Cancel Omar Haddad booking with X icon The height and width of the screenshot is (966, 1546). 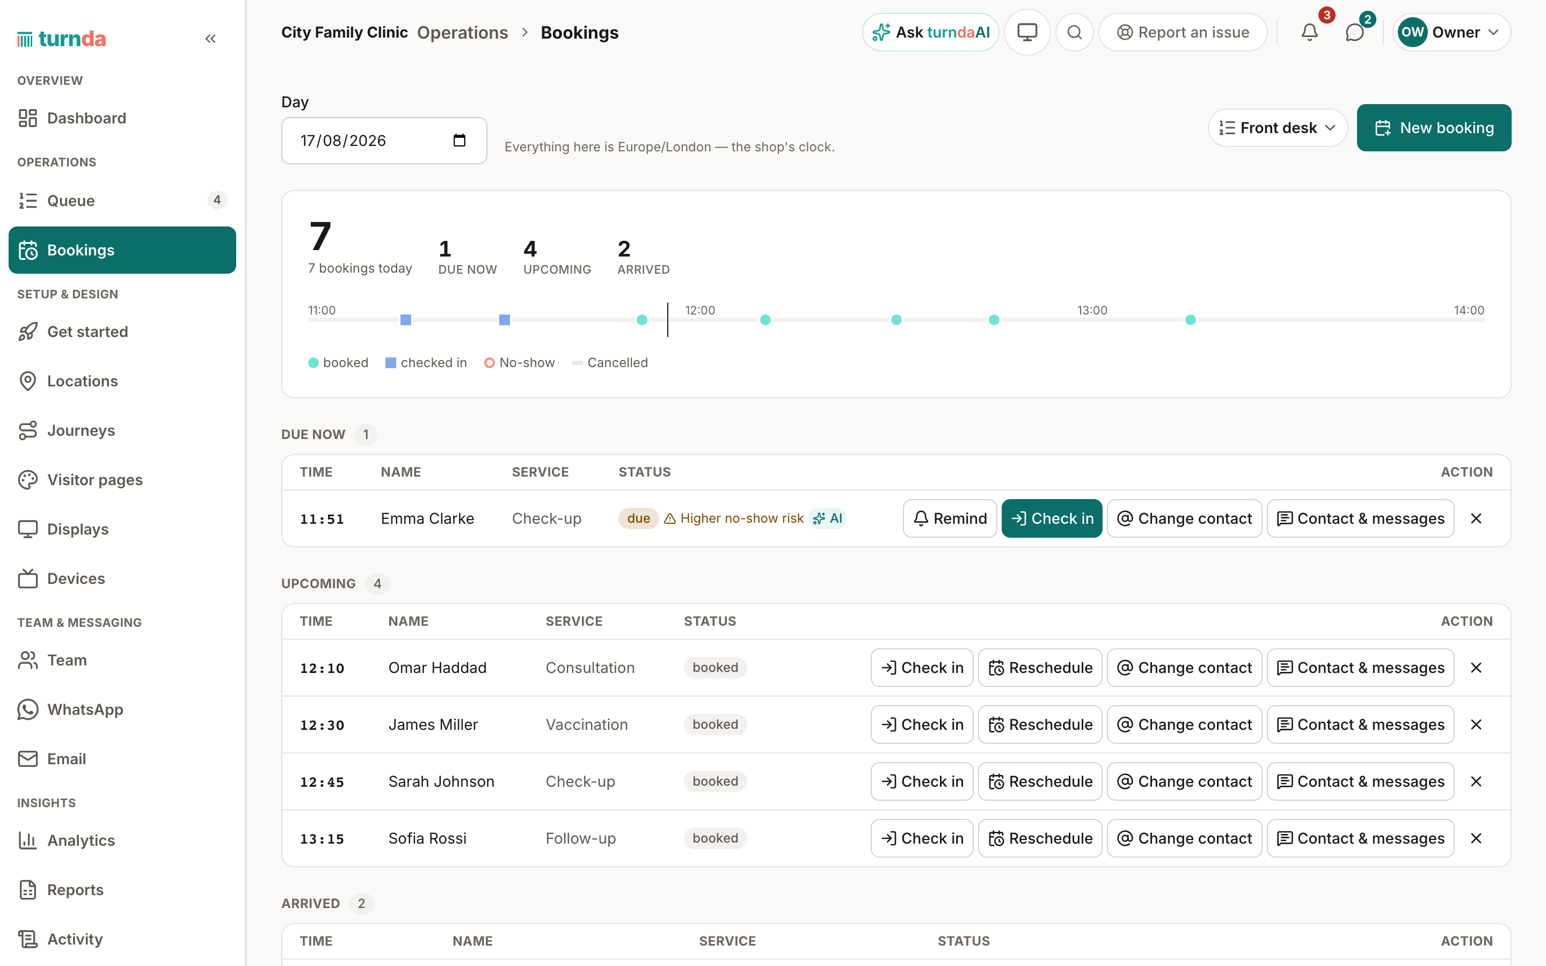pos(1476,668)
